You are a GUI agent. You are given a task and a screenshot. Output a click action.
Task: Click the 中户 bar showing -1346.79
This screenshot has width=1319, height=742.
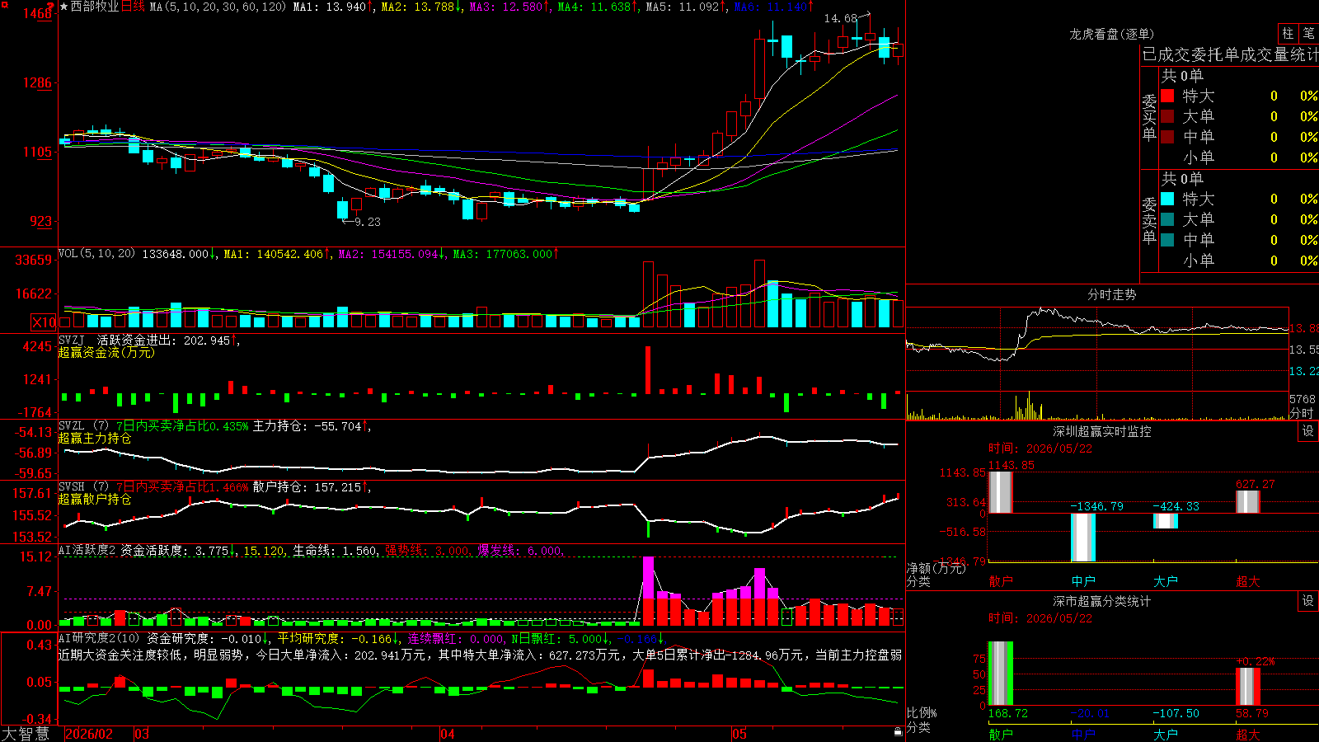tap(1083, 538)
